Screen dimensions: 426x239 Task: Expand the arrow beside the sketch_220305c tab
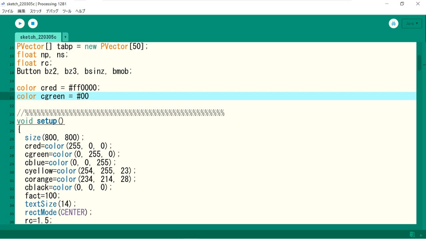pos(65,37)
